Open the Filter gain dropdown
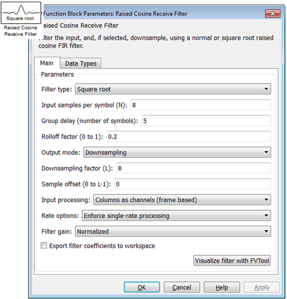Viewport: 287px width, 299px height. click(173, 232)
